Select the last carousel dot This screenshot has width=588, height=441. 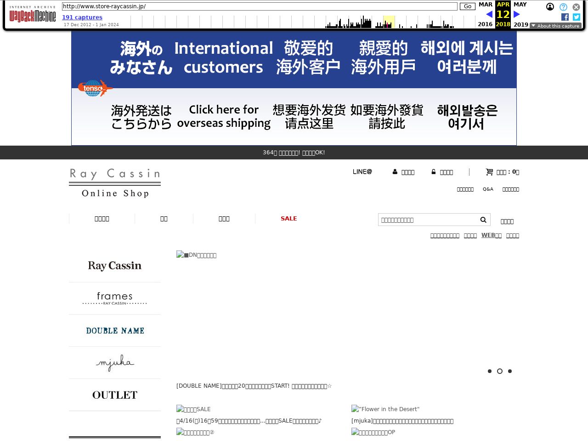tap(510, 371)
